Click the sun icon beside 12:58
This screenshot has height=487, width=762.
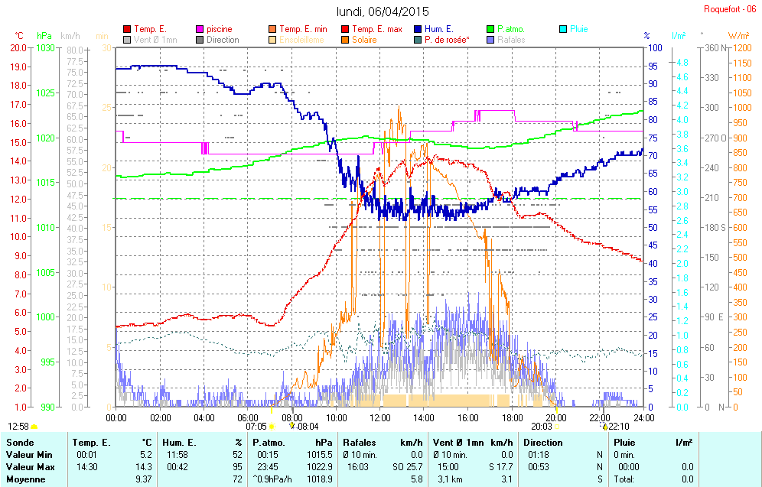click(34, 427)
